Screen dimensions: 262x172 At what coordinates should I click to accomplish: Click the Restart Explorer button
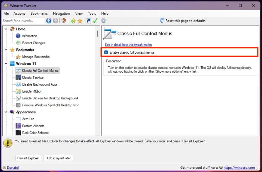(x=28, y=158)
